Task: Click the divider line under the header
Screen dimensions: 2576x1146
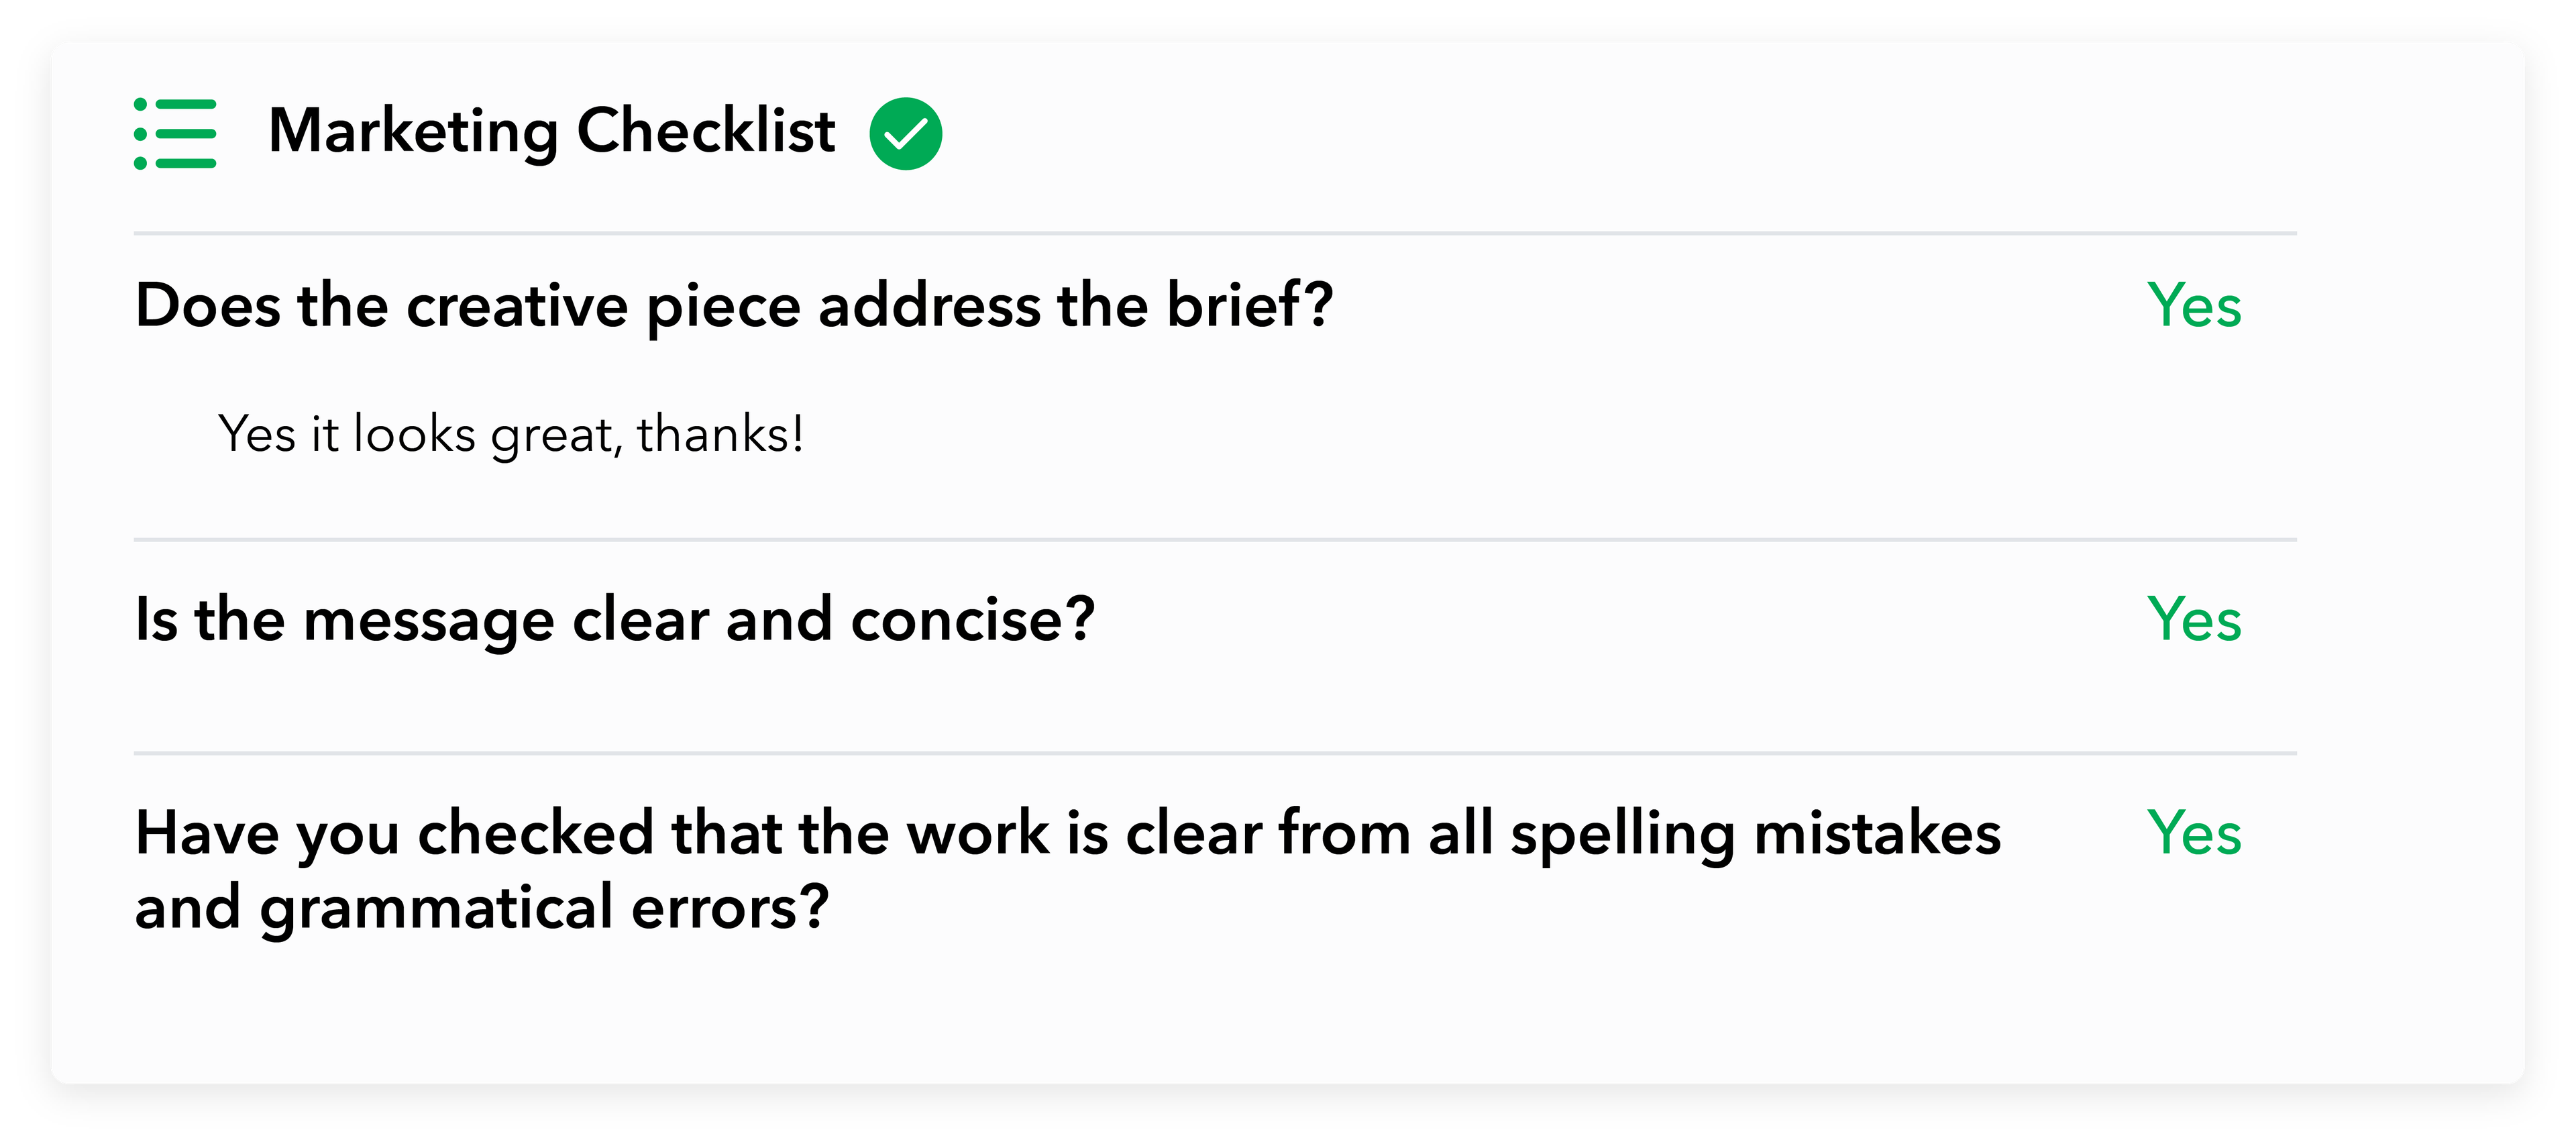Action: (x=1215, y=233)
